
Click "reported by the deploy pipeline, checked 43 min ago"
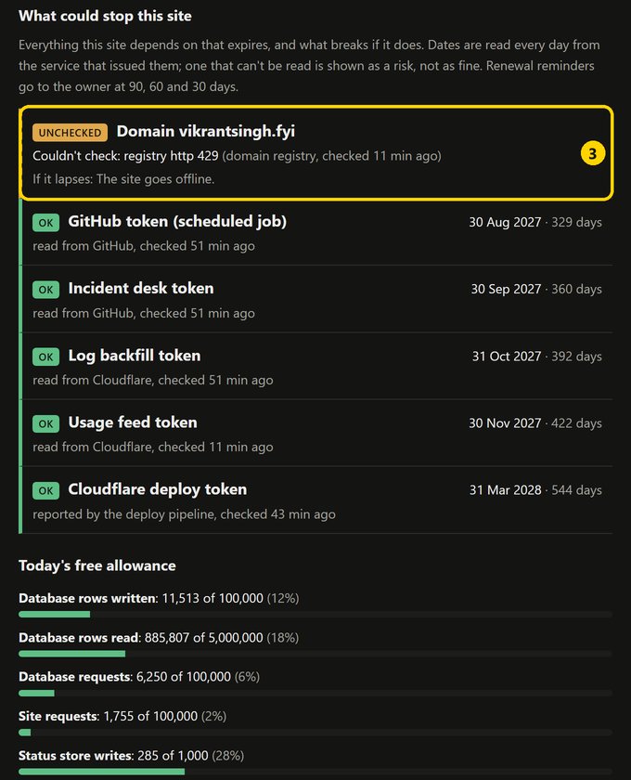pos(184,513)
